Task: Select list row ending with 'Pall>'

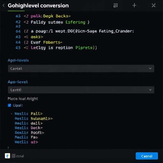Action: click(29, 114)
